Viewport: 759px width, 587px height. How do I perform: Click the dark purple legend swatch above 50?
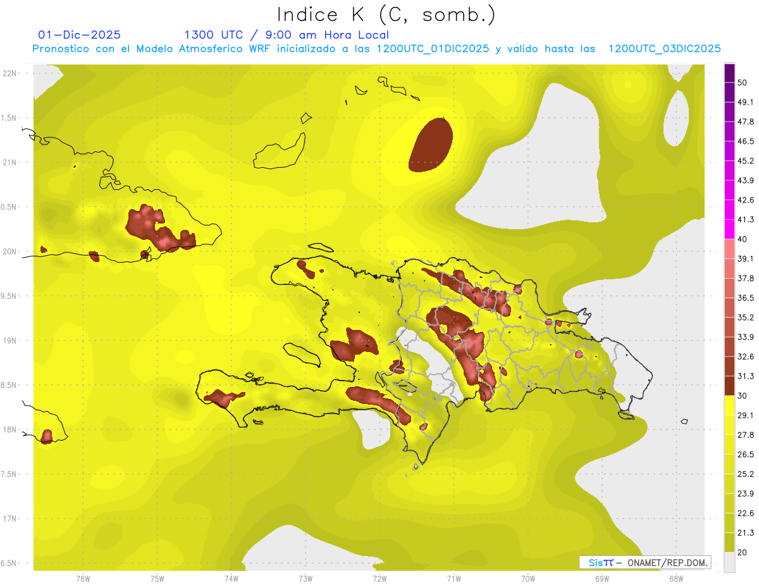729,73
